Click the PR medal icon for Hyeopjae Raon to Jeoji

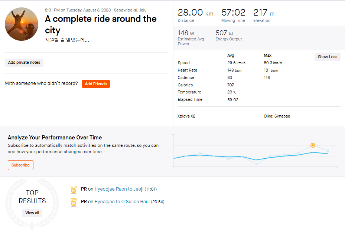tap(74, 189)
